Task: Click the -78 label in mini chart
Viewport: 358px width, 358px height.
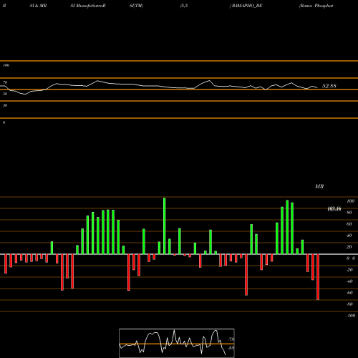Action: click(x=231, y=339)
